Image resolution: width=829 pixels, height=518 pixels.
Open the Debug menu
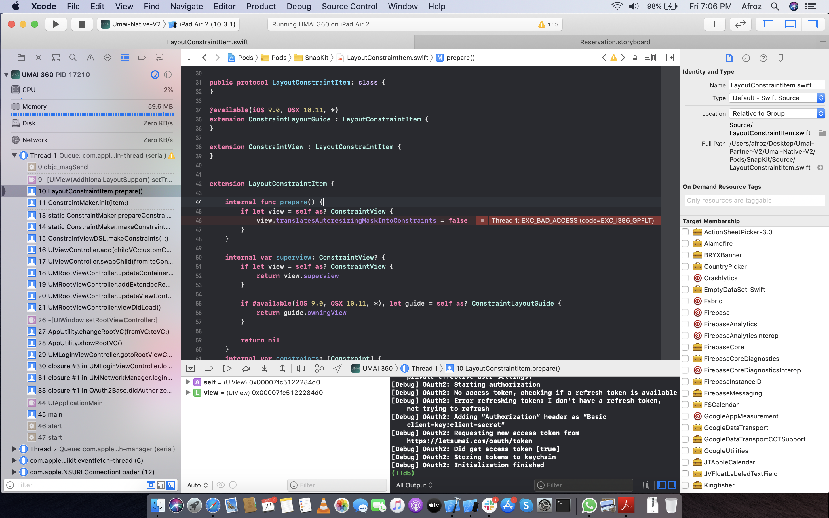[x=299, y=6]
